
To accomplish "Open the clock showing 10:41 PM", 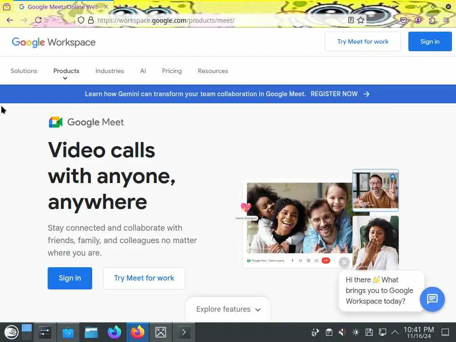I will 419,332.
